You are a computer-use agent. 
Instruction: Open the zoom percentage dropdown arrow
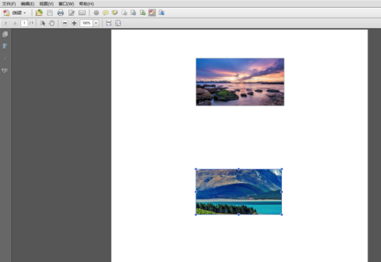(x=96, y=23)
